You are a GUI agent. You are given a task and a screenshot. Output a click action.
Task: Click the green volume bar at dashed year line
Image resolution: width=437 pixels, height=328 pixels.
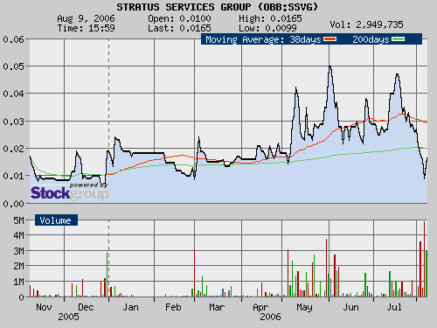108,275
